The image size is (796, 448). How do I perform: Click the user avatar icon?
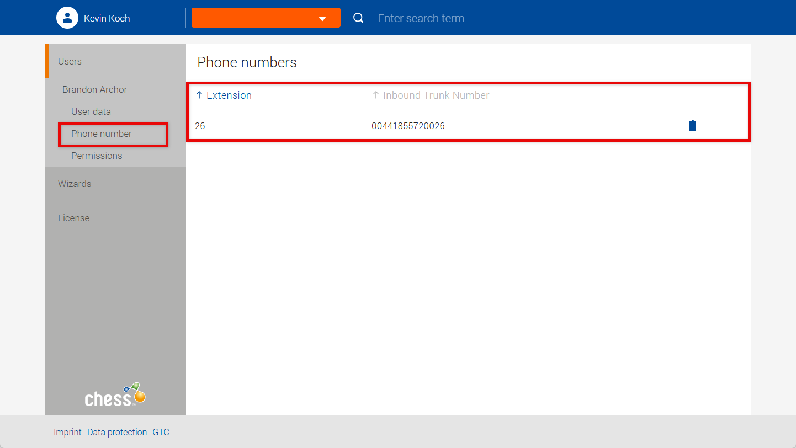click(67, 18)
